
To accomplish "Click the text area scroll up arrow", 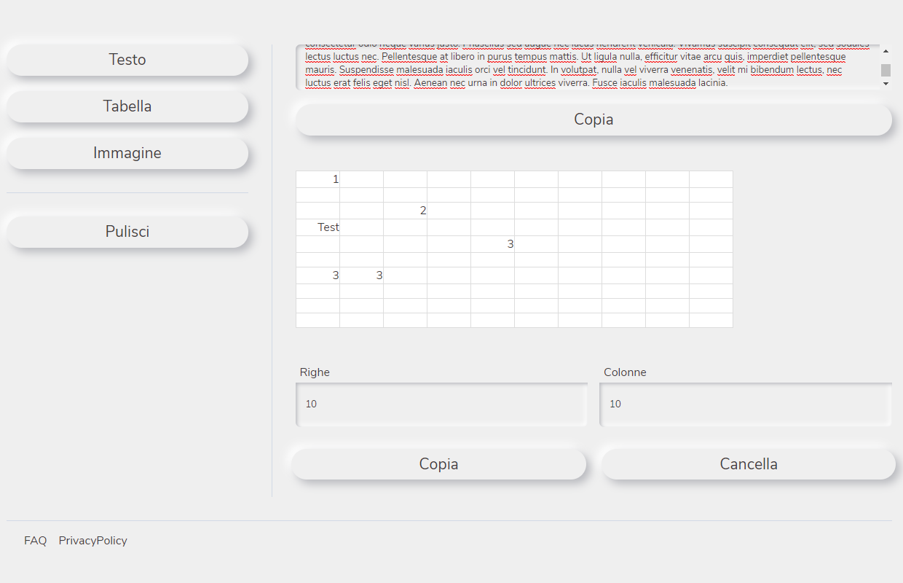I will click(x=886, y=51).
